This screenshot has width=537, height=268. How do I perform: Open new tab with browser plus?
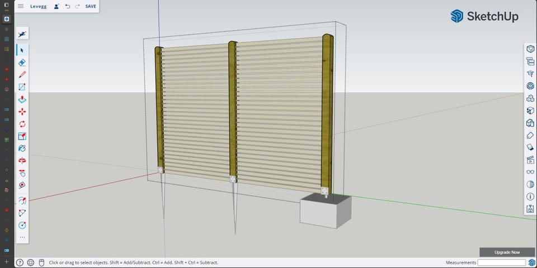(x=7, y=262)
